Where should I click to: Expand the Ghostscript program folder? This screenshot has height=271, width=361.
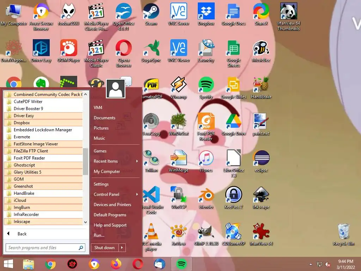tap(43, 165)
